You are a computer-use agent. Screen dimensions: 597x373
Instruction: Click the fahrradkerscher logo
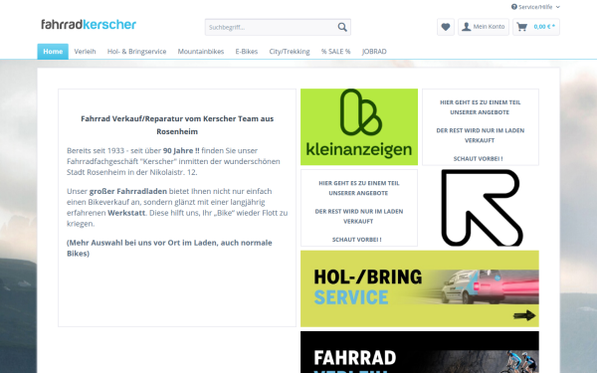pyautogui.click(x=89, y=25)
